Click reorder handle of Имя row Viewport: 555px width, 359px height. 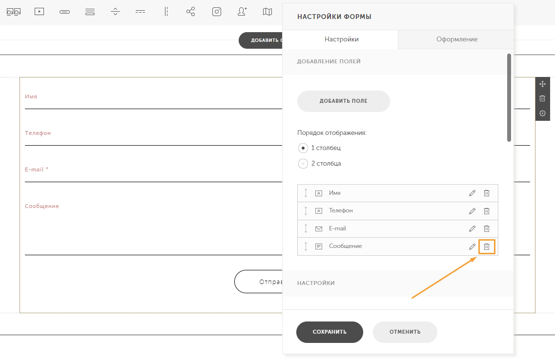click(306, 193)
